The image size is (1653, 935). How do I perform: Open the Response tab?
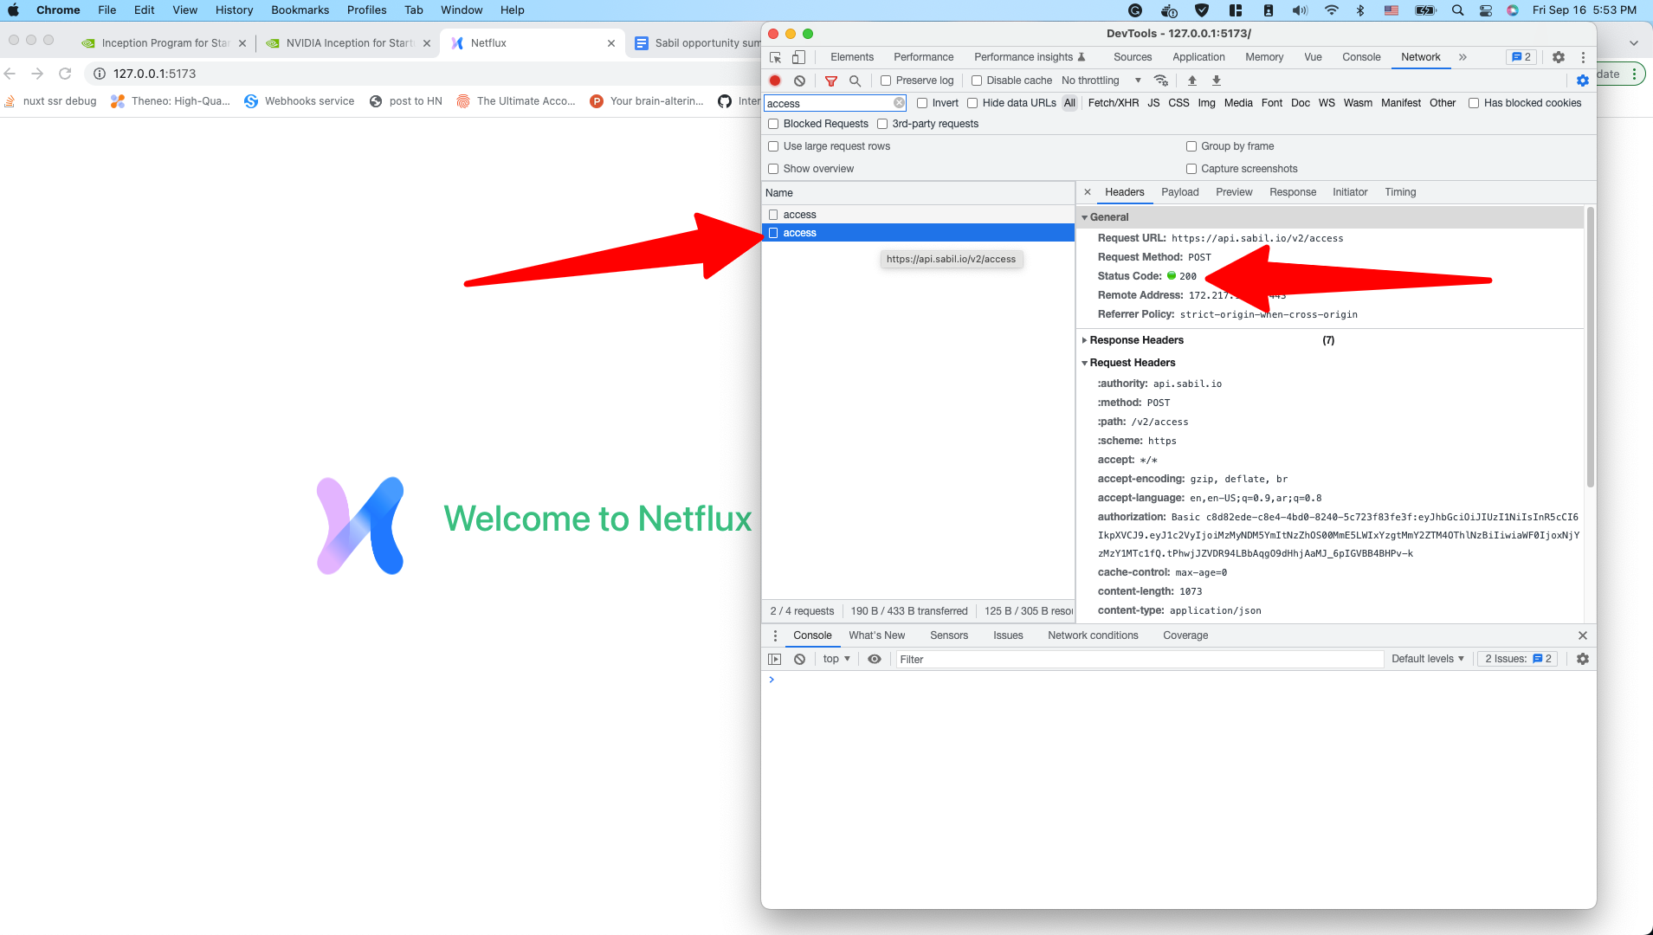tap(1293, 192)
